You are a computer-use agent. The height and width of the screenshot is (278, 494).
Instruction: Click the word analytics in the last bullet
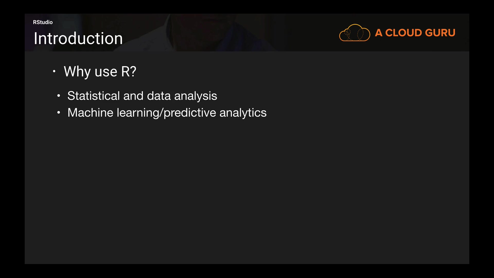pyautogui.click(x=243, y=113)
